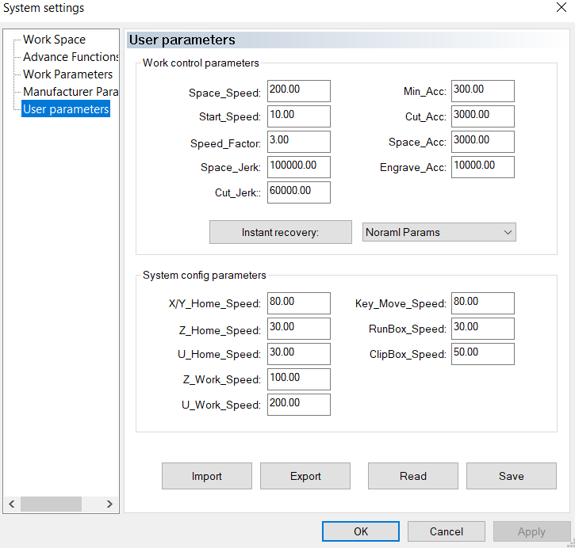Read parameters with the Read button
This screenshot has width=575, height=548.
coord(413,476)
